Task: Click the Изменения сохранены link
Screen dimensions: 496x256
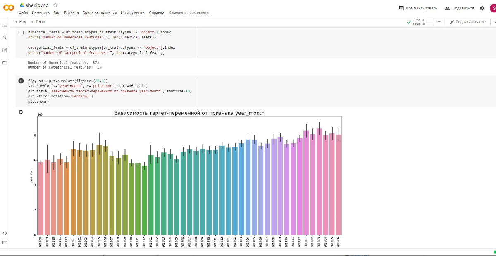Action: tap(188, 13)
